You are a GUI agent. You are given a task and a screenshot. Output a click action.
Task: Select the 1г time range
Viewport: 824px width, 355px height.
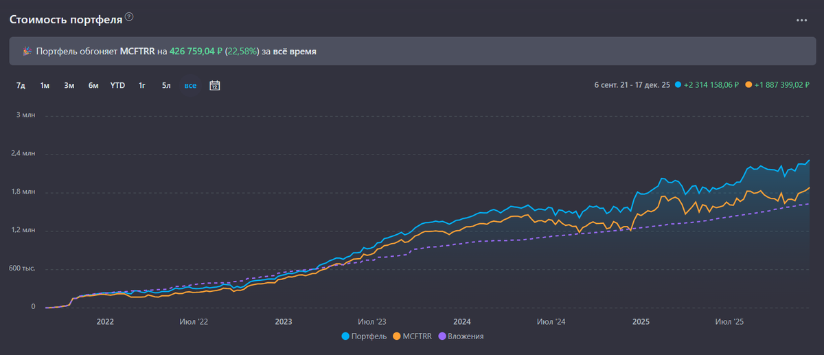(142, 86)
